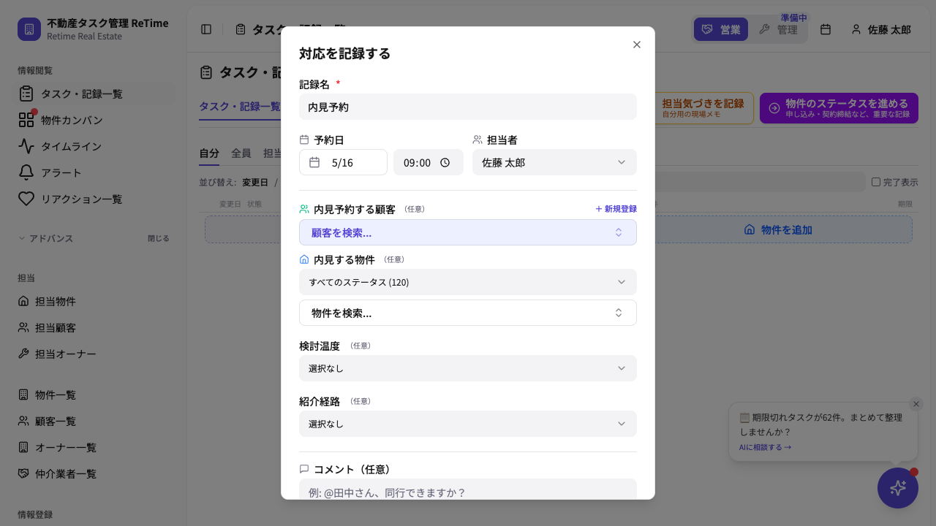Click the 閉じる label in sidebar
936x526 pixels.
point(158,238)
